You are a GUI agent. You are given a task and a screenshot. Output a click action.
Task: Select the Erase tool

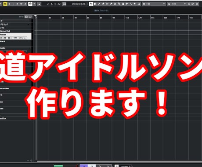[103, 4]
